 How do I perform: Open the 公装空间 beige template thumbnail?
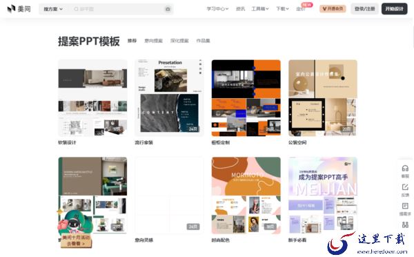[x=323, y=98]
